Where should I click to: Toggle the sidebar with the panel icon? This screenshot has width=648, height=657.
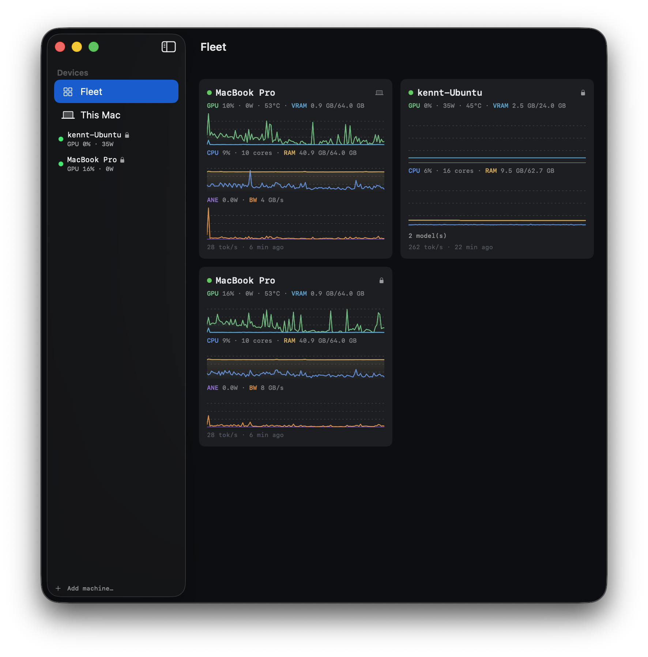[169, 47]
